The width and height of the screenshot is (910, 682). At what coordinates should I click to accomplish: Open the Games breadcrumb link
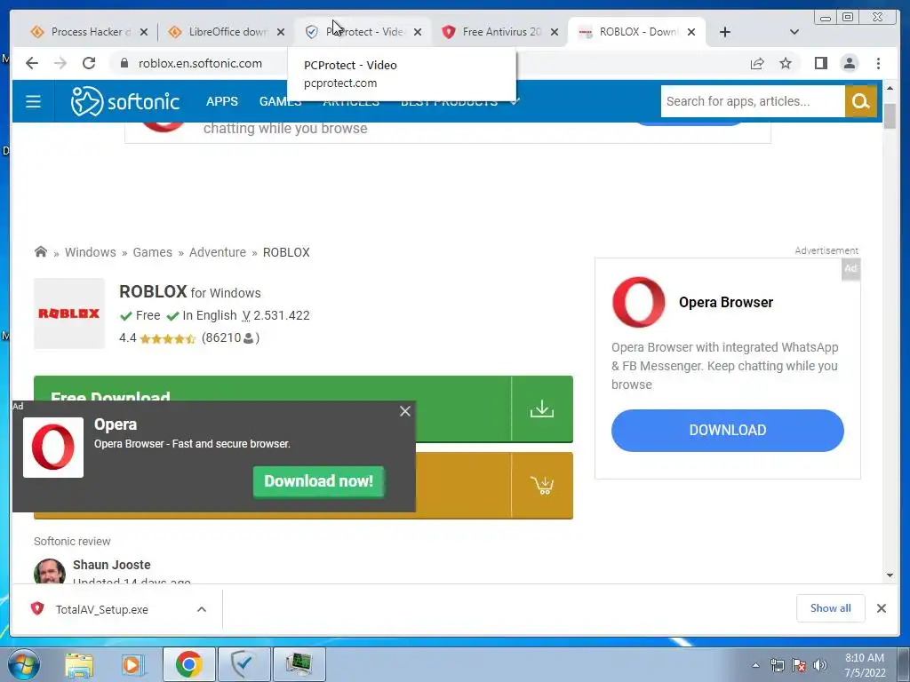(x=152, y=252)
